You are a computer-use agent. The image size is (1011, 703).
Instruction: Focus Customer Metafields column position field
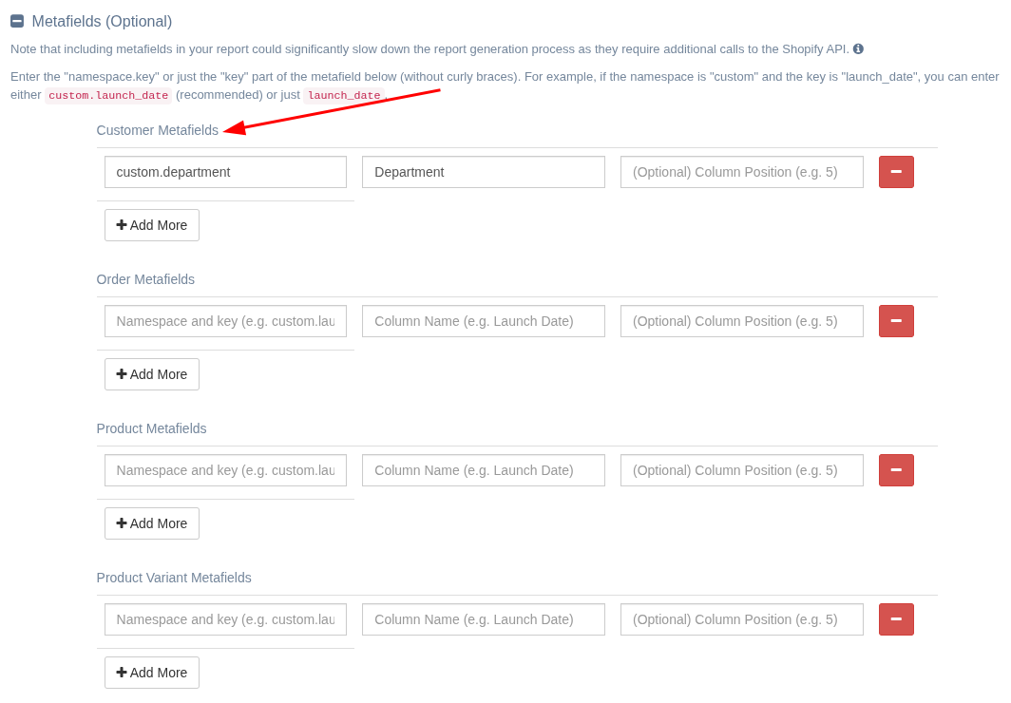click(x=741, y=172)
